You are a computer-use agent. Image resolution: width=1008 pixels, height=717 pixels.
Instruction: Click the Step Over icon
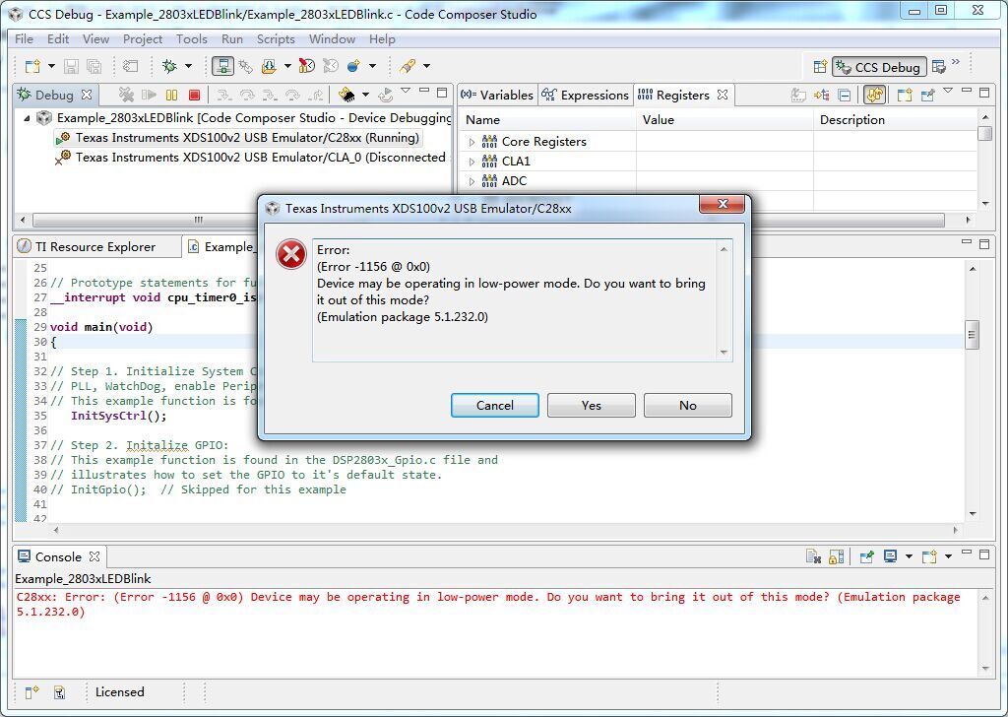[x=247, y=96]
